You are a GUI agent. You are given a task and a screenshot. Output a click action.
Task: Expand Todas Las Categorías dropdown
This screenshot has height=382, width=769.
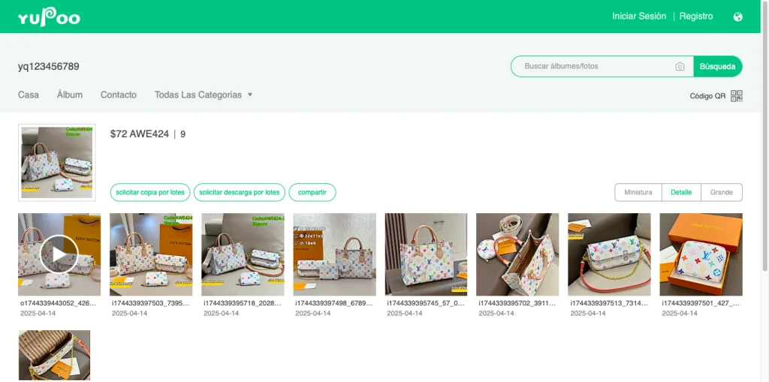click(203, 95)
